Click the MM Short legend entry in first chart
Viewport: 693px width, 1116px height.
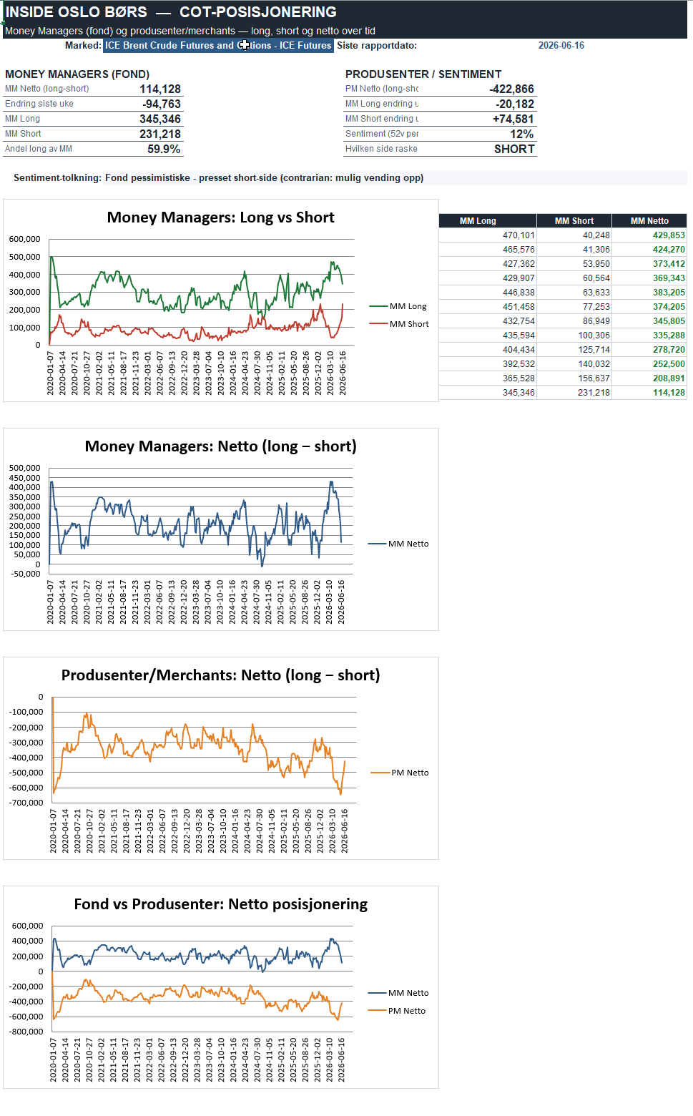coord(399,324)
